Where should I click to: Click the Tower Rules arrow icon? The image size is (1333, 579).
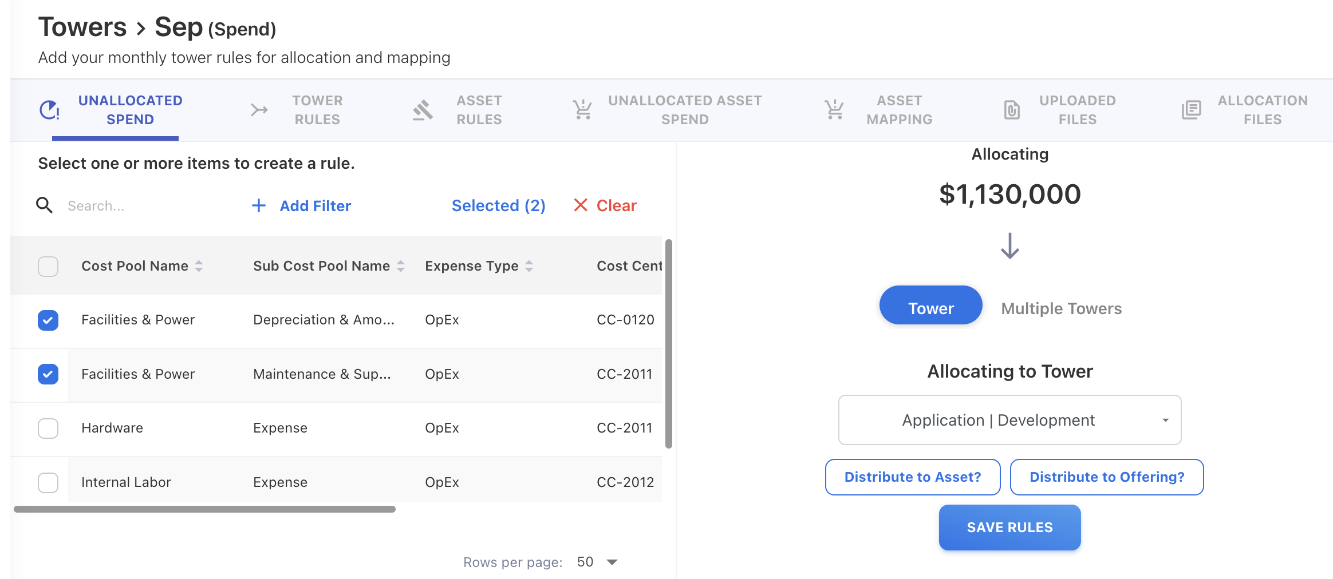[259, 110]
